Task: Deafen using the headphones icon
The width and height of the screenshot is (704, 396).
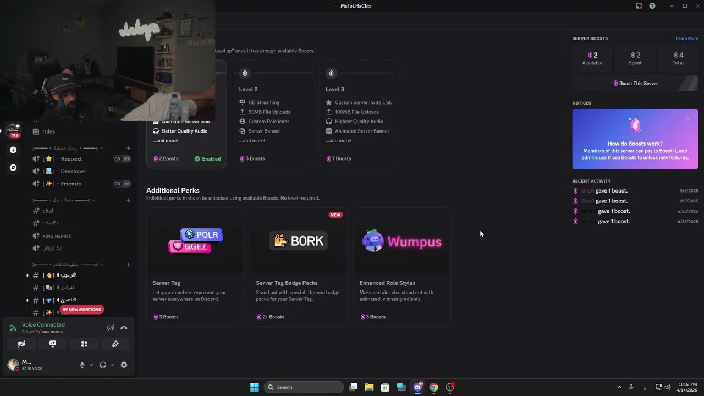Action: (x=103, y=365)
